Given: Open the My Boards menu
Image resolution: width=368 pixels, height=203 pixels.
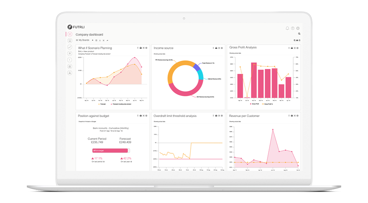Looking at the screenshot, I should (x=82, y=40).
